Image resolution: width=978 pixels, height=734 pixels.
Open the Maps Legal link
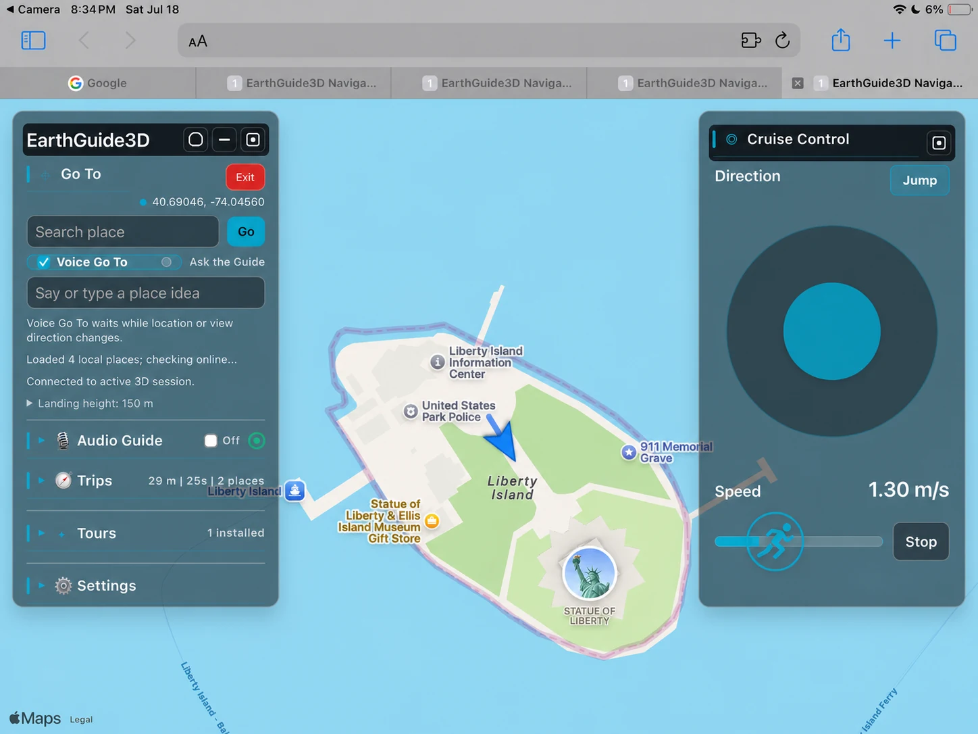[81, 719]
